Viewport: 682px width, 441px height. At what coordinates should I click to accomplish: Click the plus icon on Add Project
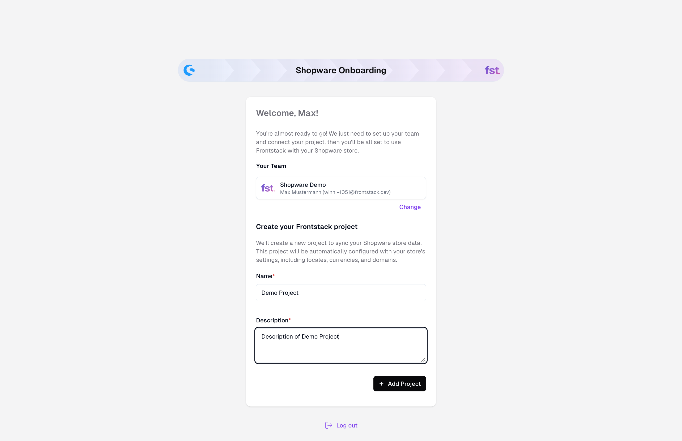(x=381, y=384)
